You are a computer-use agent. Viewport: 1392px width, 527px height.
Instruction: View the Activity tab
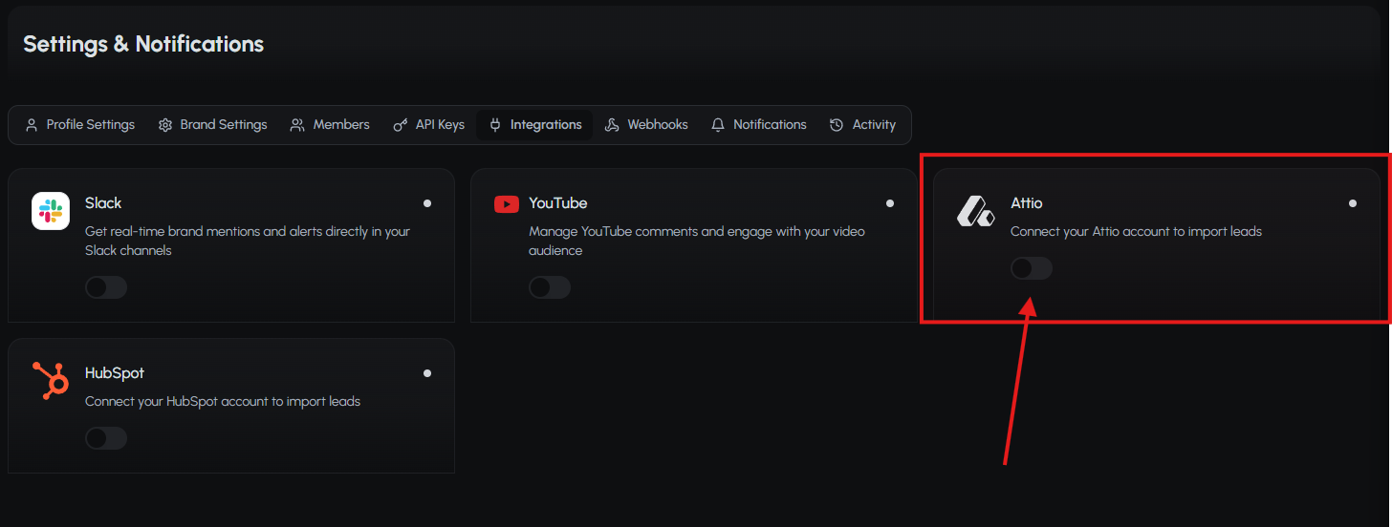point(862,125)
